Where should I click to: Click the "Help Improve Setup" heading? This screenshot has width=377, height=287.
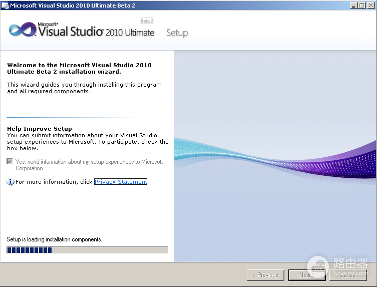[40, 129]
